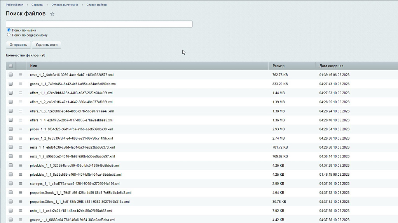This screenshot has height=223, width=398.
Task: Select "Поиск по содержимому" radio button
Action: 9,35
